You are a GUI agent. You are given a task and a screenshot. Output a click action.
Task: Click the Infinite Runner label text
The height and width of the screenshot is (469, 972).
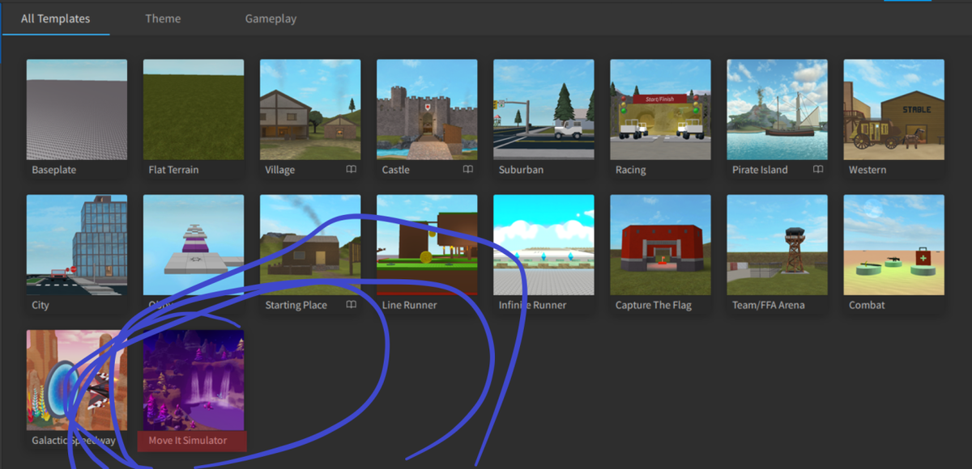[532, 305]
